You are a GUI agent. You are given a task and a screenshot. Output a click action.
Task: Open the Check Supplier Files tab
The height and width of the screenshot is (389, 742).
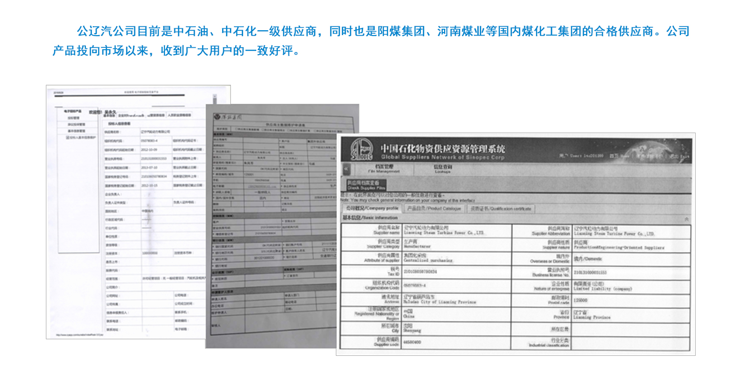coord(367,185)
